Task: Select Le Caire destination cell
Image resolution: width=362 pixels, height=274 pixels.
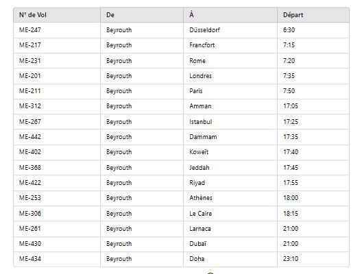Action: 230,214
